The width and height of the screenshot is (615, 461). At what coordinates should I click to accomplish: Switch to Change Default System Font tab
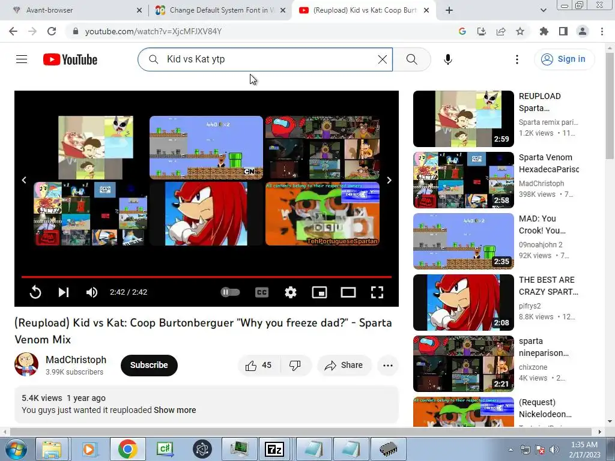[x=220, y=10]
